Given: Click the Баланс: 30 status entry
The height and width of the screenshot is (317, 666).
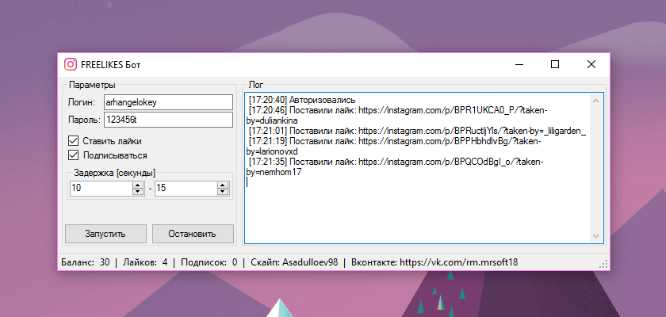Looking at the screenshot, I should pyautogui.click(x=86, y=262).
